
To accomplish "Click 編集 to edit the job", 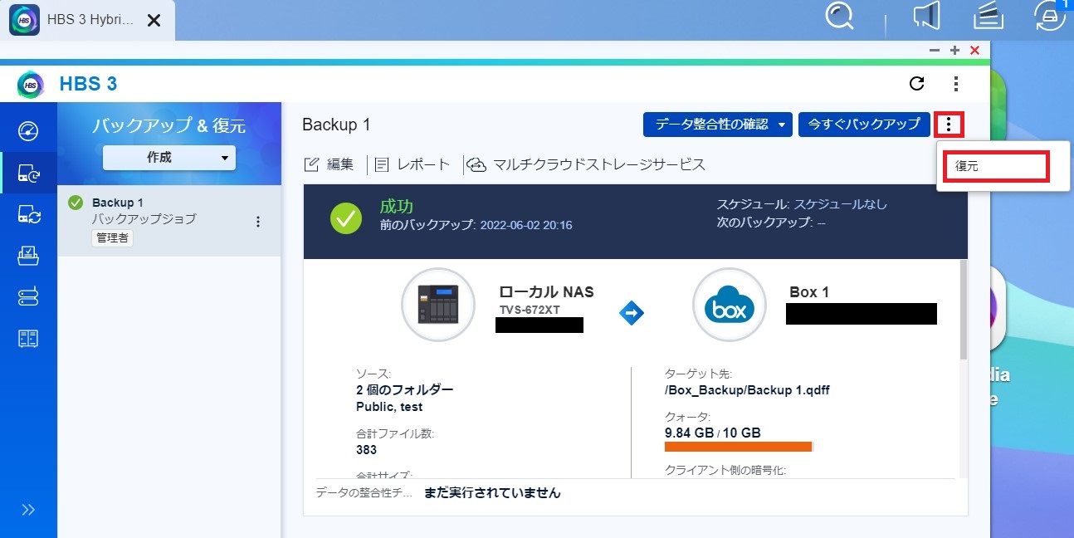I will [330, 164].
